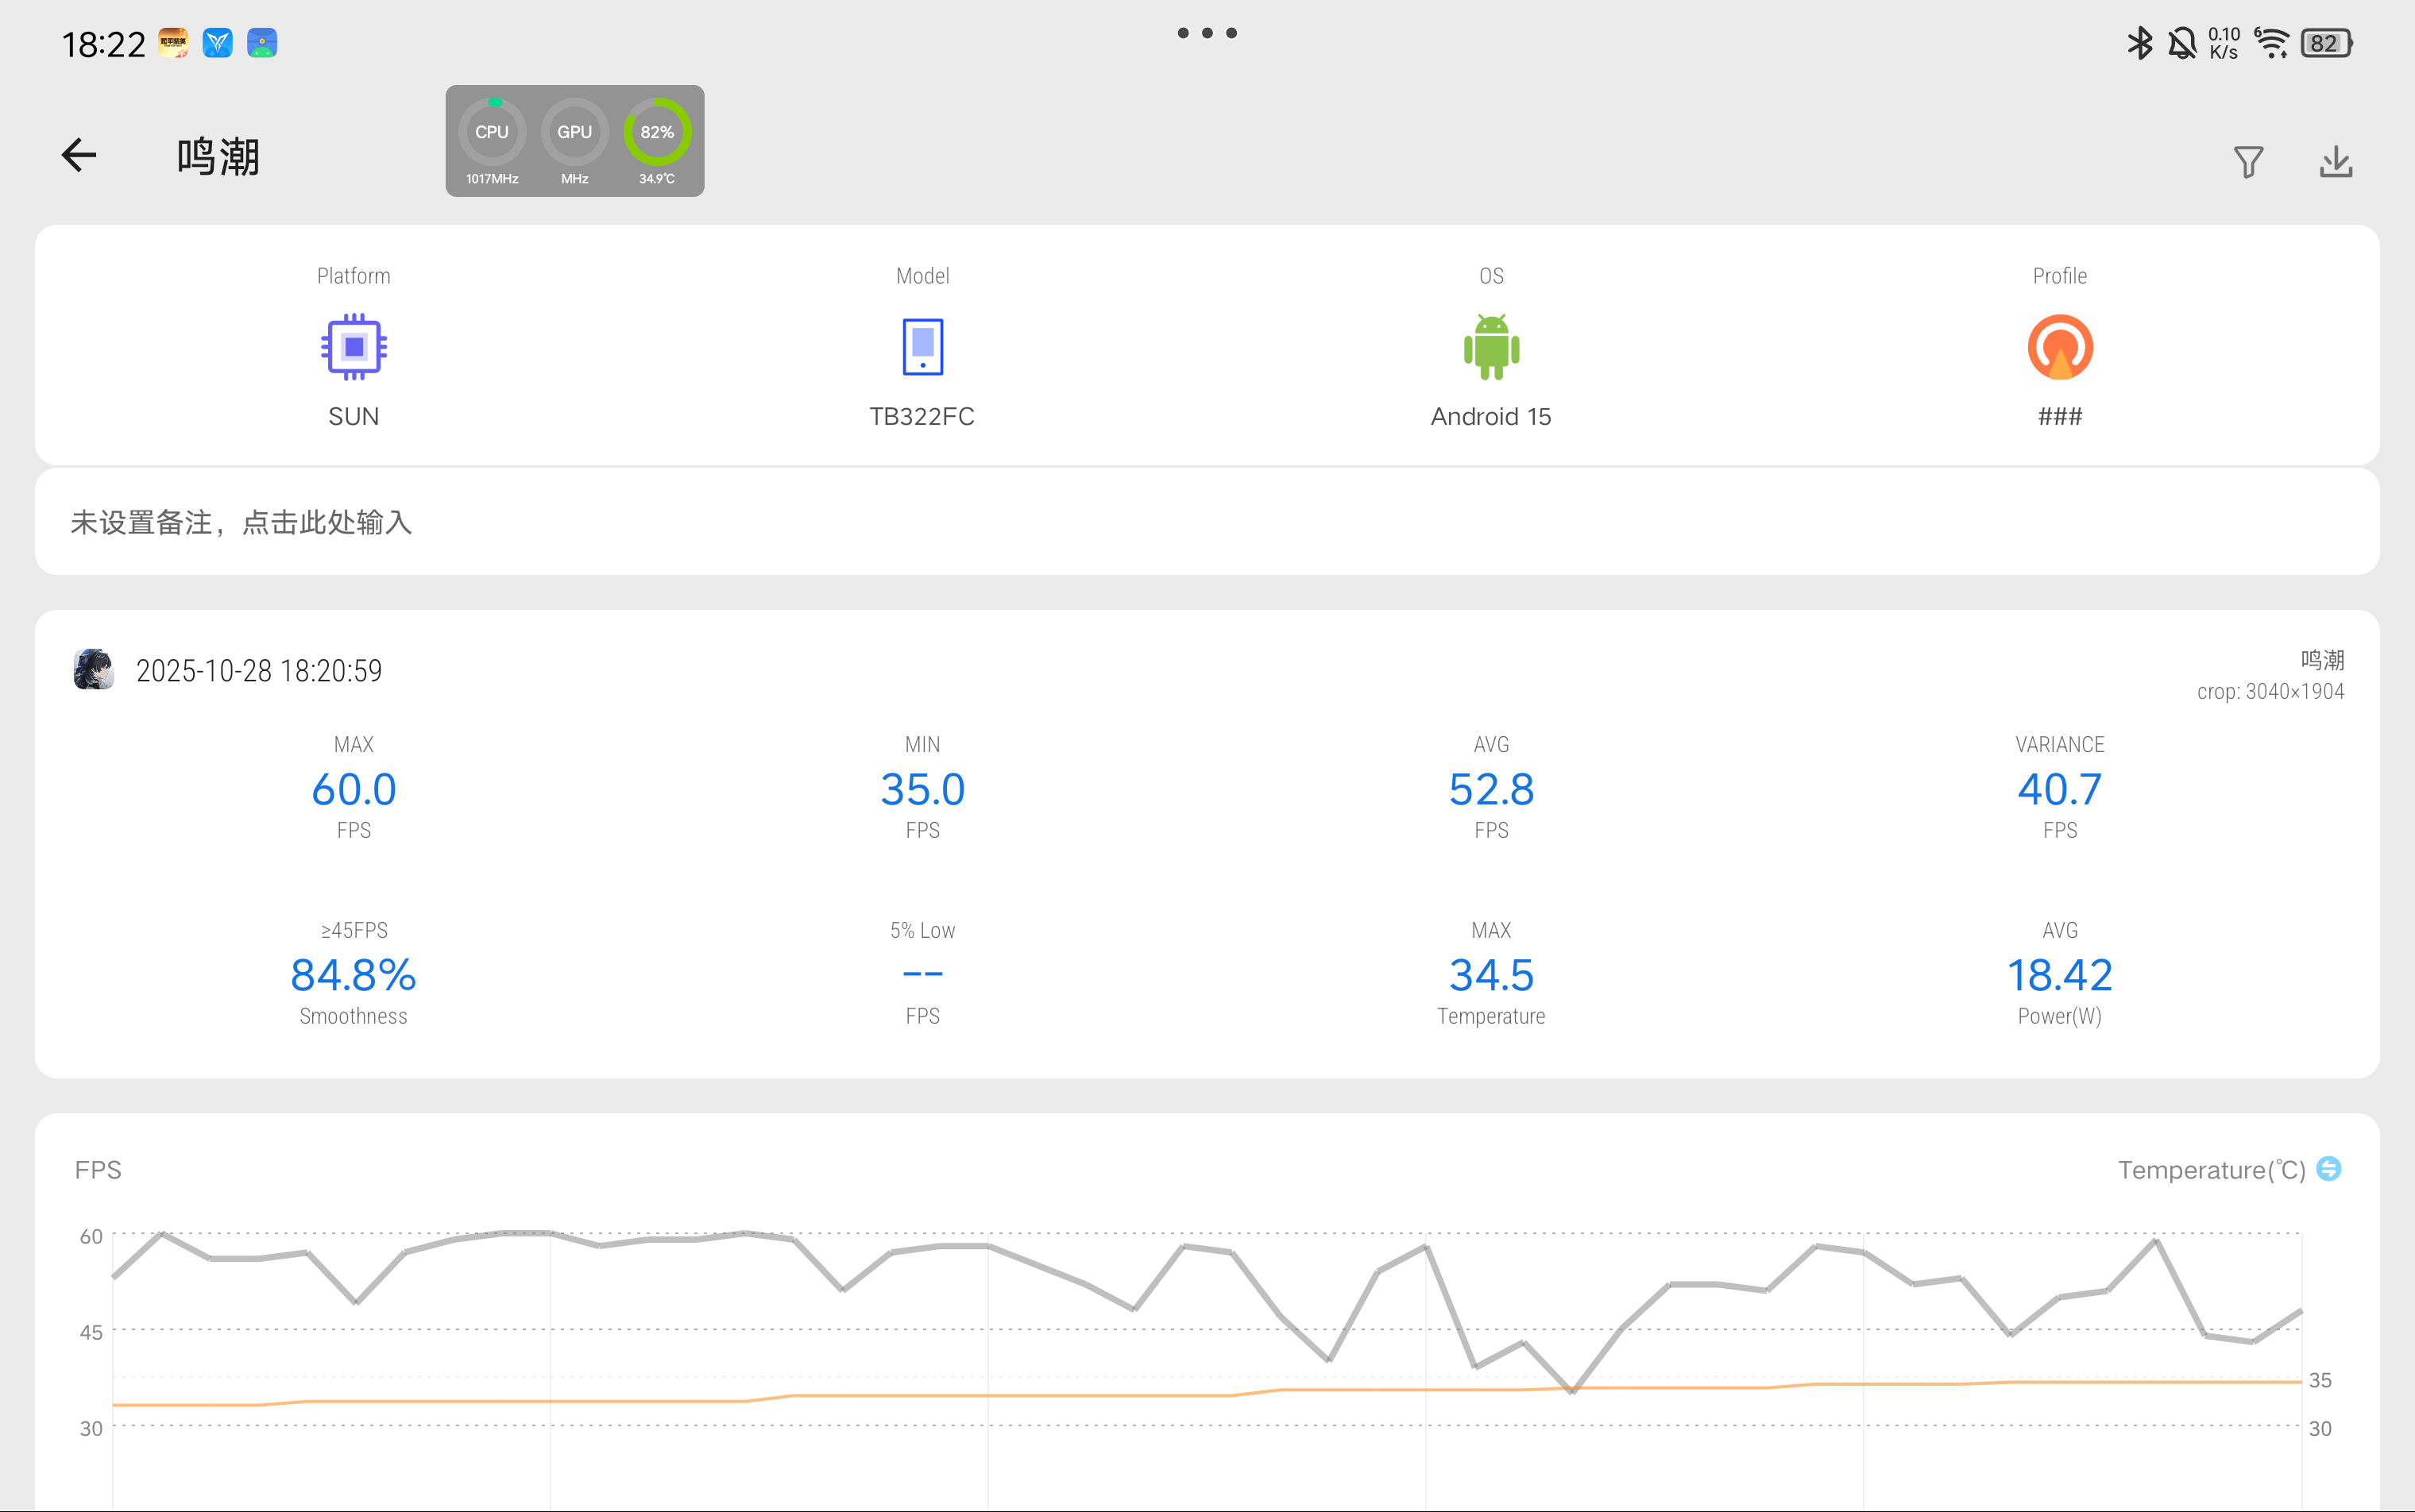Tap the 18:22 clock in status bar
This screenshot has height=1512, width=2415.
[x=104, y=44]
